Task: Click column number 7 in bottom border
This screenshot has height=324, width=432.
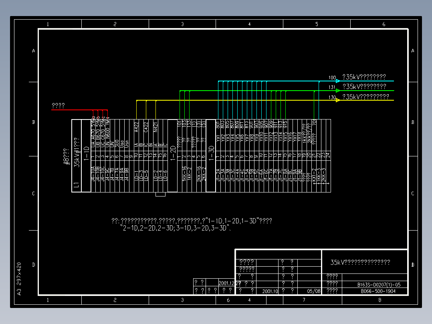Action: pyautogui.click(x=304, y=300)
